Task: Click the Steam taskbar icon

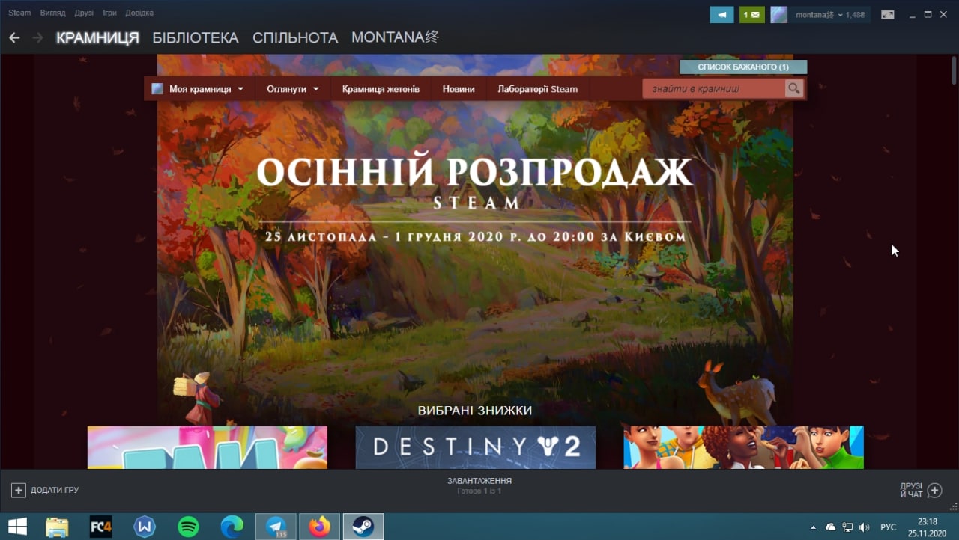Action: 363,527
